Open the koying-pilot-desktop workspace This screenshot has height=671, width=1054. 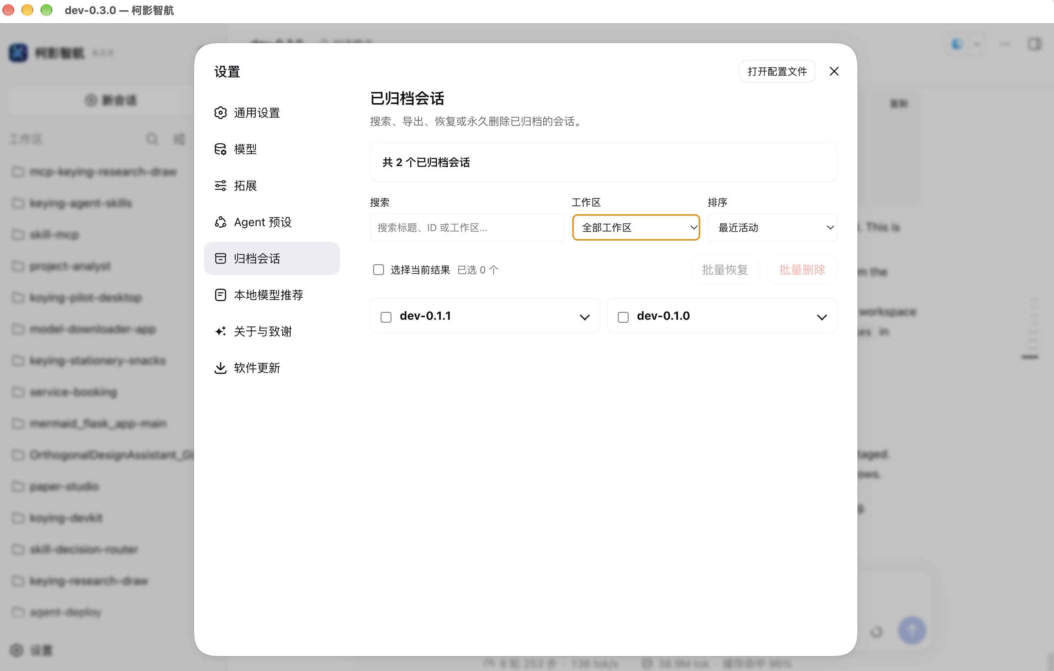click(x=85, y=298)
